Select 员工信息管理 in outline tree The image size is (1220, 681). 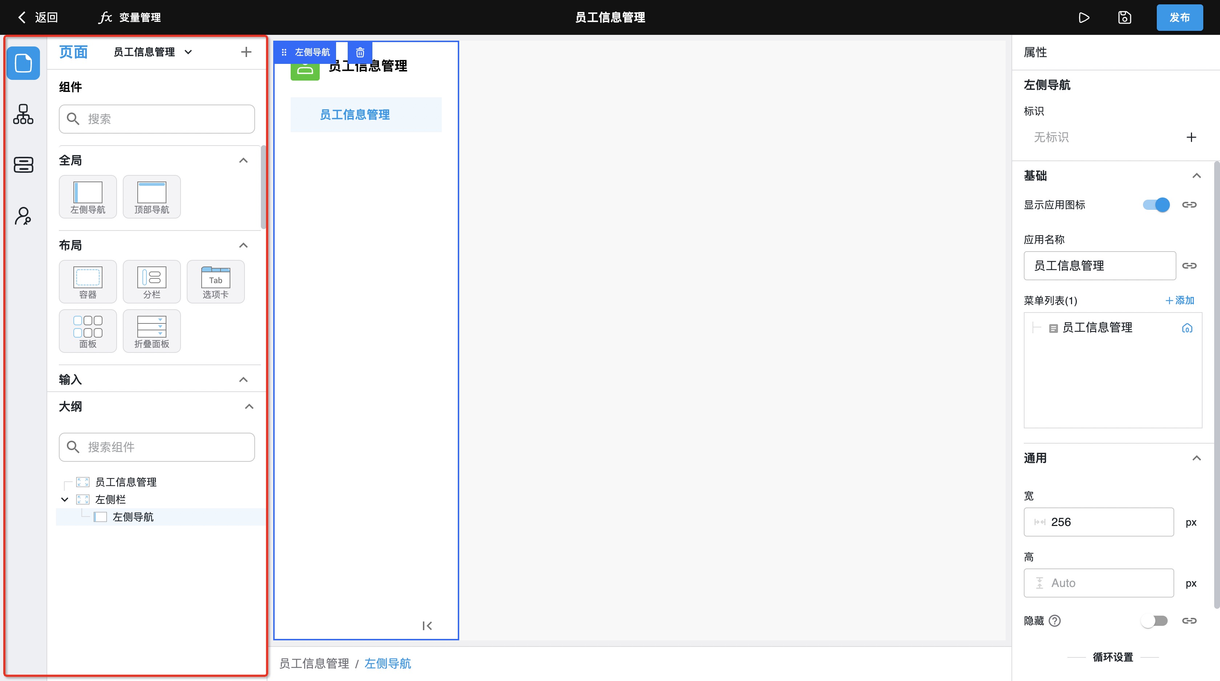coord(125,482)
